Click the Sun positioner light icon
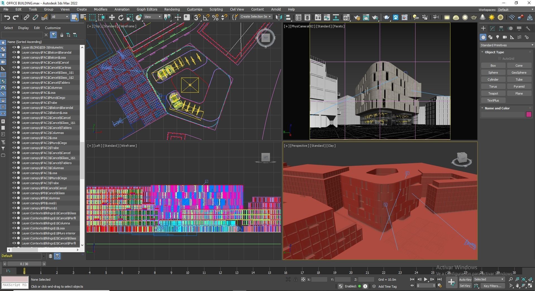The height and width of the screenshot is (291, 535). click(492, 17)
